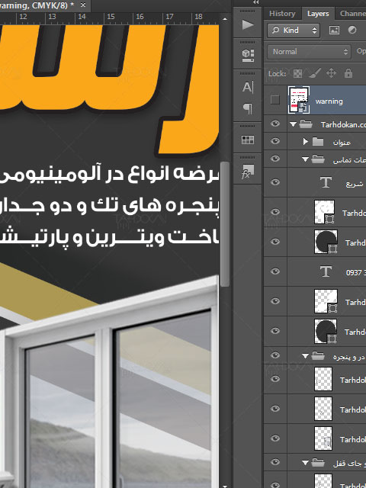Open the Styles fx panel icon

tap(248, 172)
